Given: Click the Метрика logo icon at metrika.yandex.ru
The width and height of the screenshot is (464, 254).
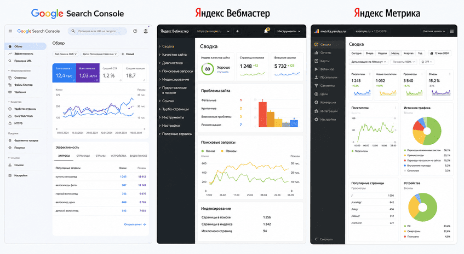Looking at the screenshot, I should [x=316, y=31].
